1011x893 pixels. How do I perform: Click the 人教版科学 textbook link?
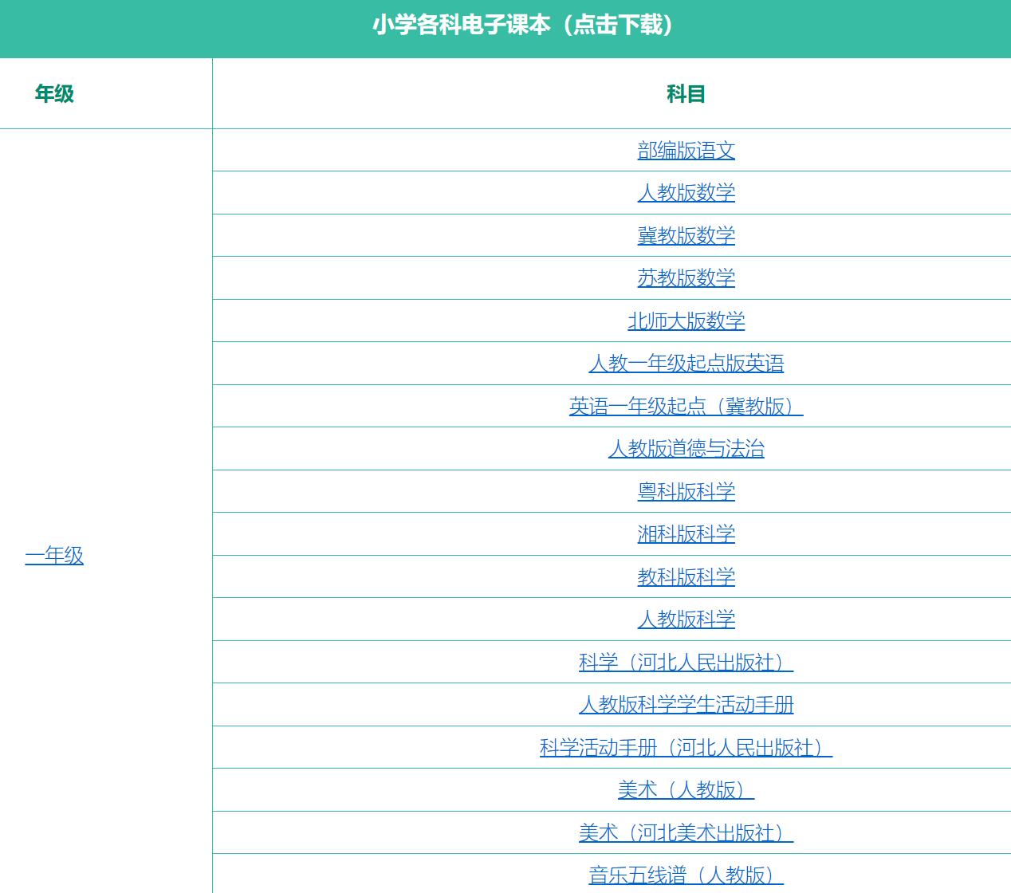tap(686, 620)
